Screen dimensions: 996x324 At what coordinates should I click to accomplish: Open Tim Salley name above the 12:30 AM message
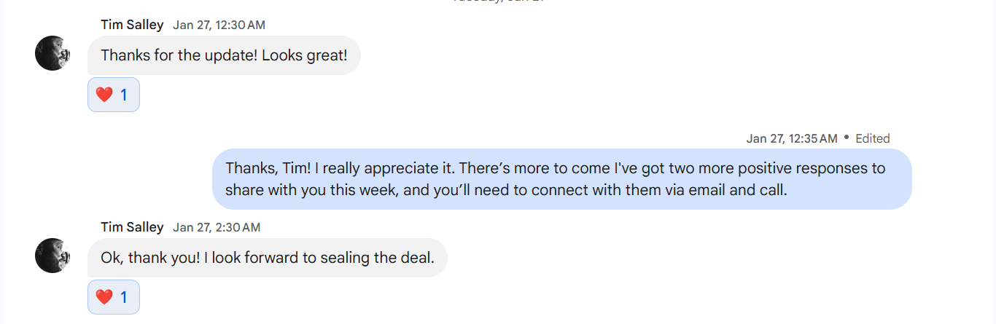pyautogui.click(x=132, y=25)
